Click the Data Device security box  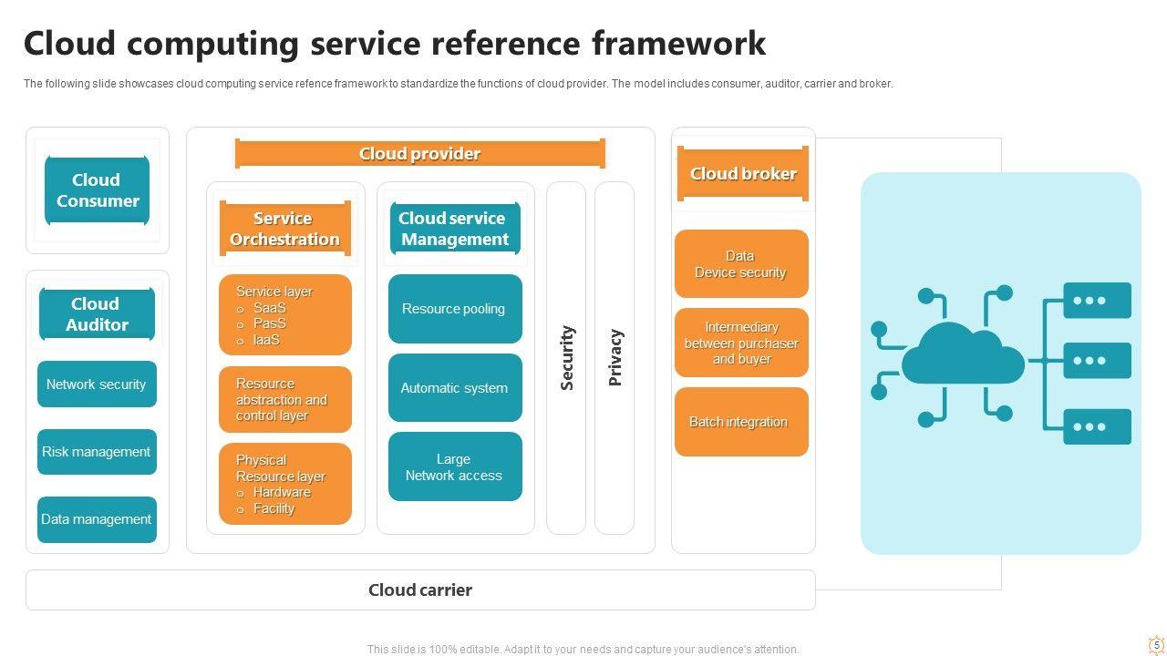[x=741, y=264]
